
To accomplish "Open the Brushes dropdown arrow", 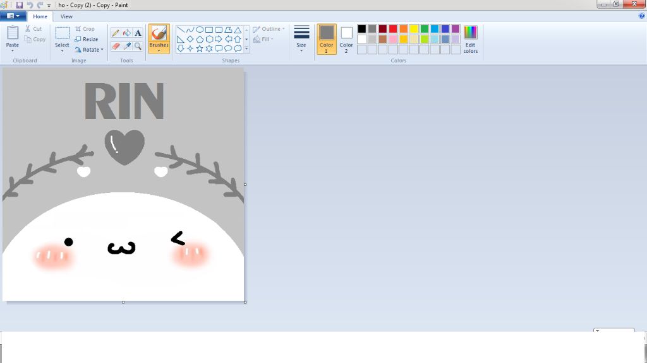I will coord(159,50).
